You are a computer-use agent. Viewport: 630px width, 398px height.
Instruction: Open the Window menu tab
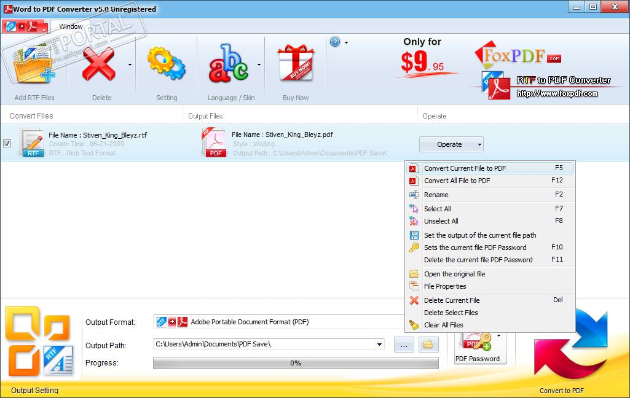click(x=71, y=26)
